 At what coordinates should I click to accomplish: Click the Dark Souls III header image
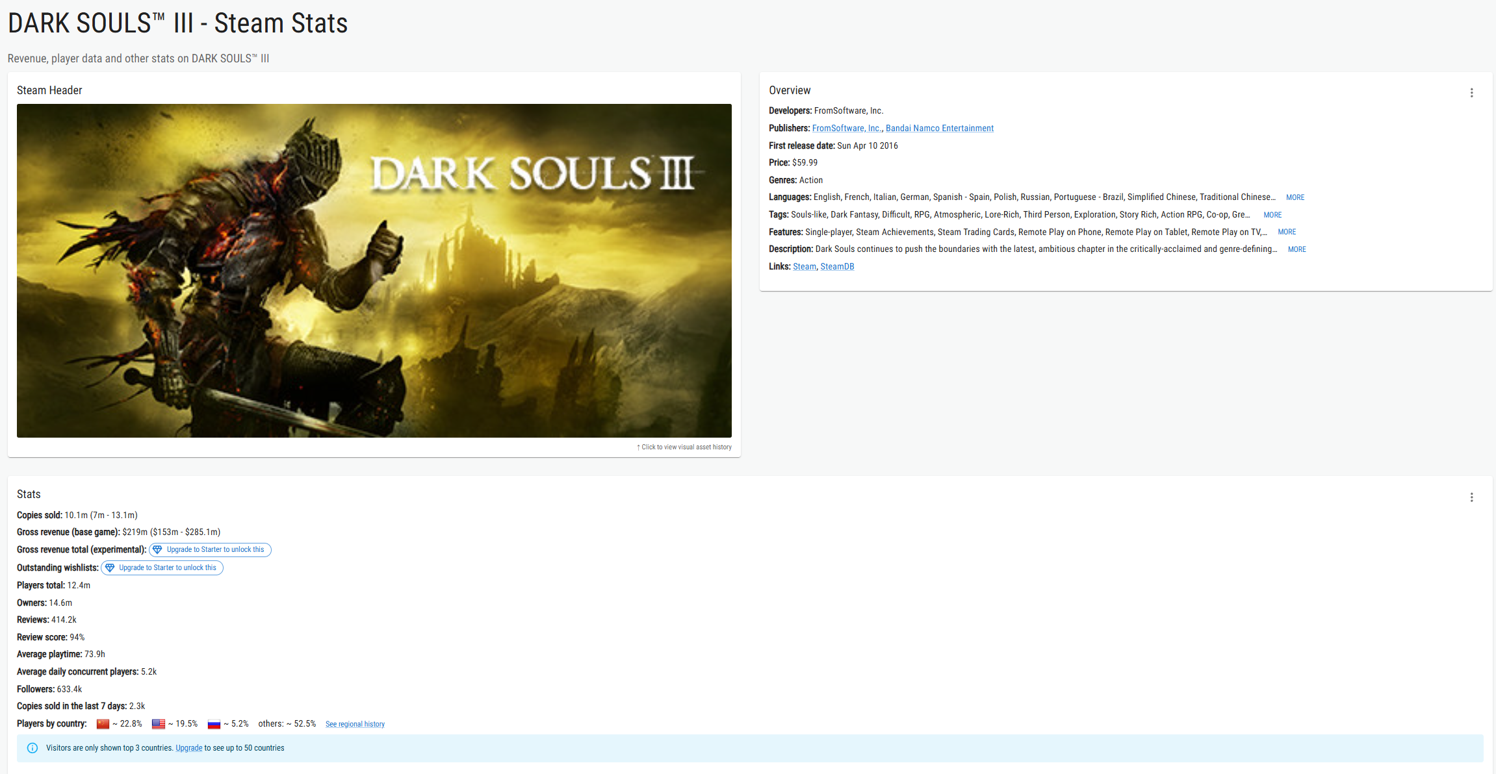[374, 271]
